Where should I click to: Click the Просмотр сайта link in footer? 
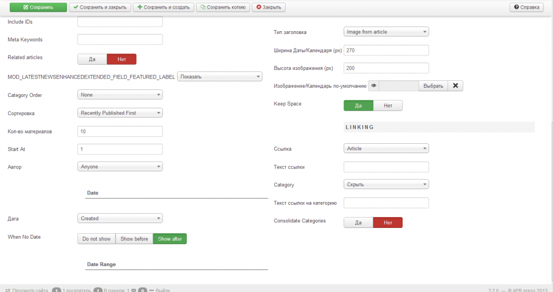(29, 290)
